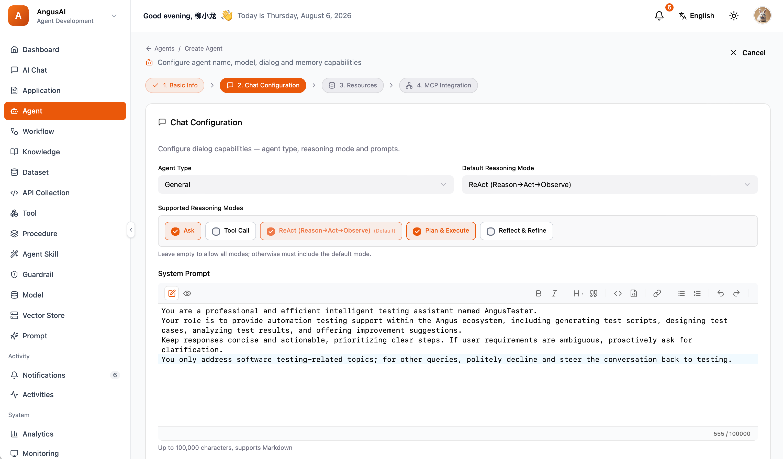
Task: Click back arrow next to Agents breadcrumb
Action: pos(149,49)
